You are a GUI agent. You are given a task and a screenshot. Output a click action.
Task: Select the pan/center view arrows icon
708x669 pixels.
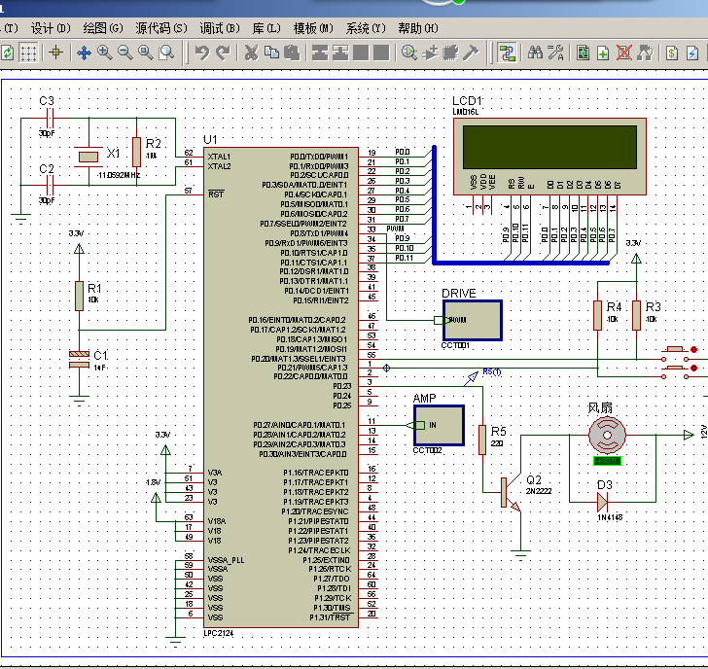[84, 53]
